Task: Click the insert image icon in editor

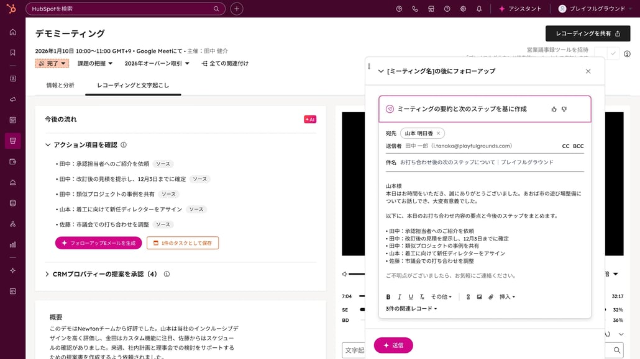Action: point(480,297)
